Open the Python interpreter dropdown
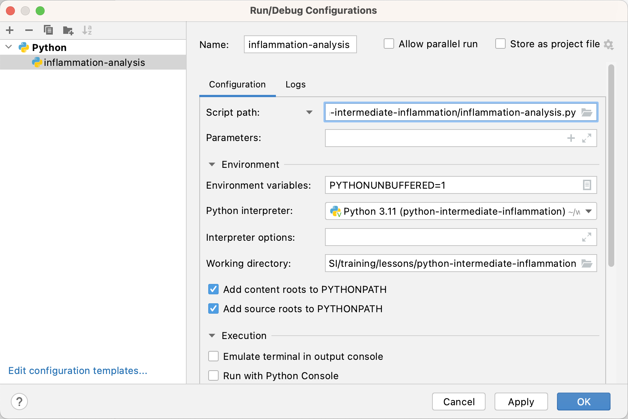This screenshot has height=419, width=628. click(588, 211)
